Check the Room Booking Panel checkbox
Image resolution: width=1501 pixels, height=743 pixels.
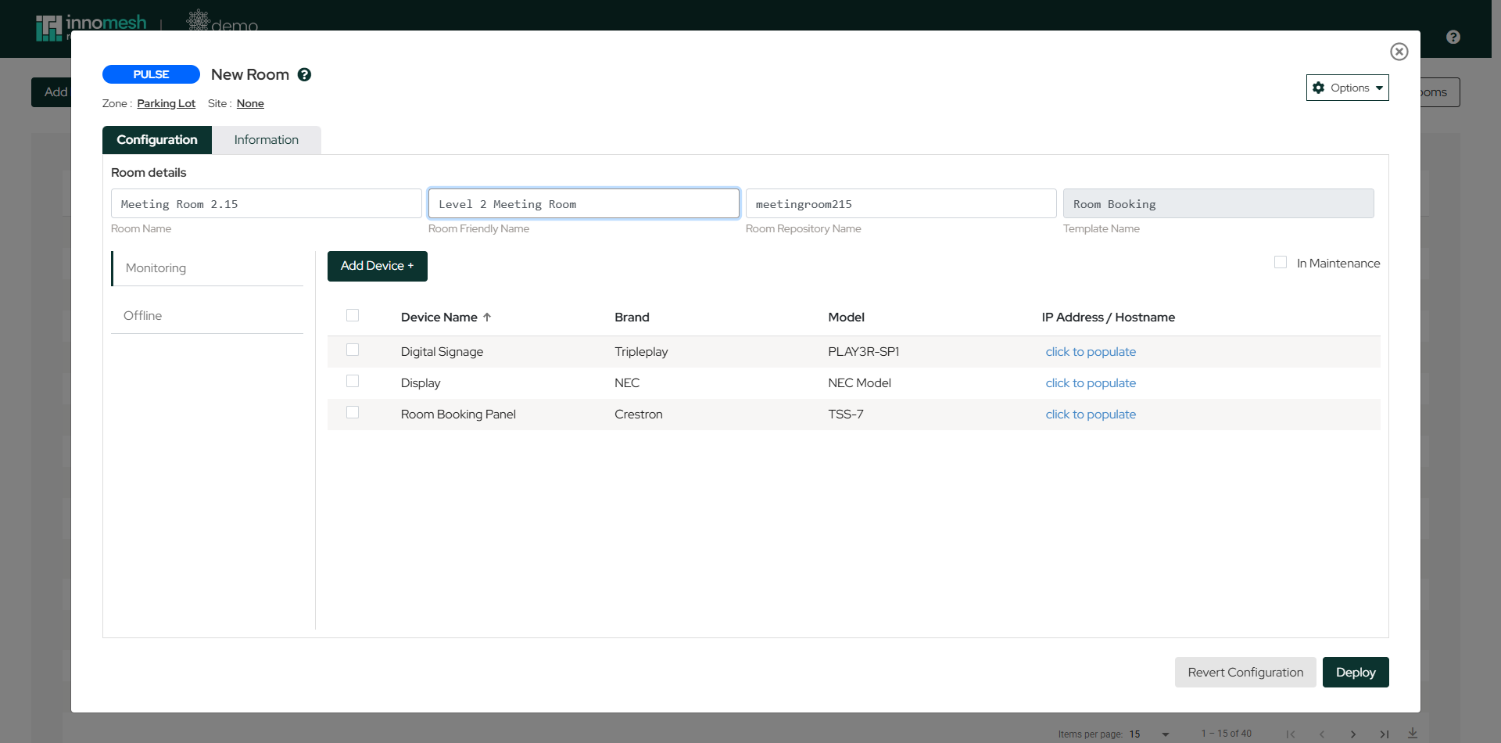(353, 412)
